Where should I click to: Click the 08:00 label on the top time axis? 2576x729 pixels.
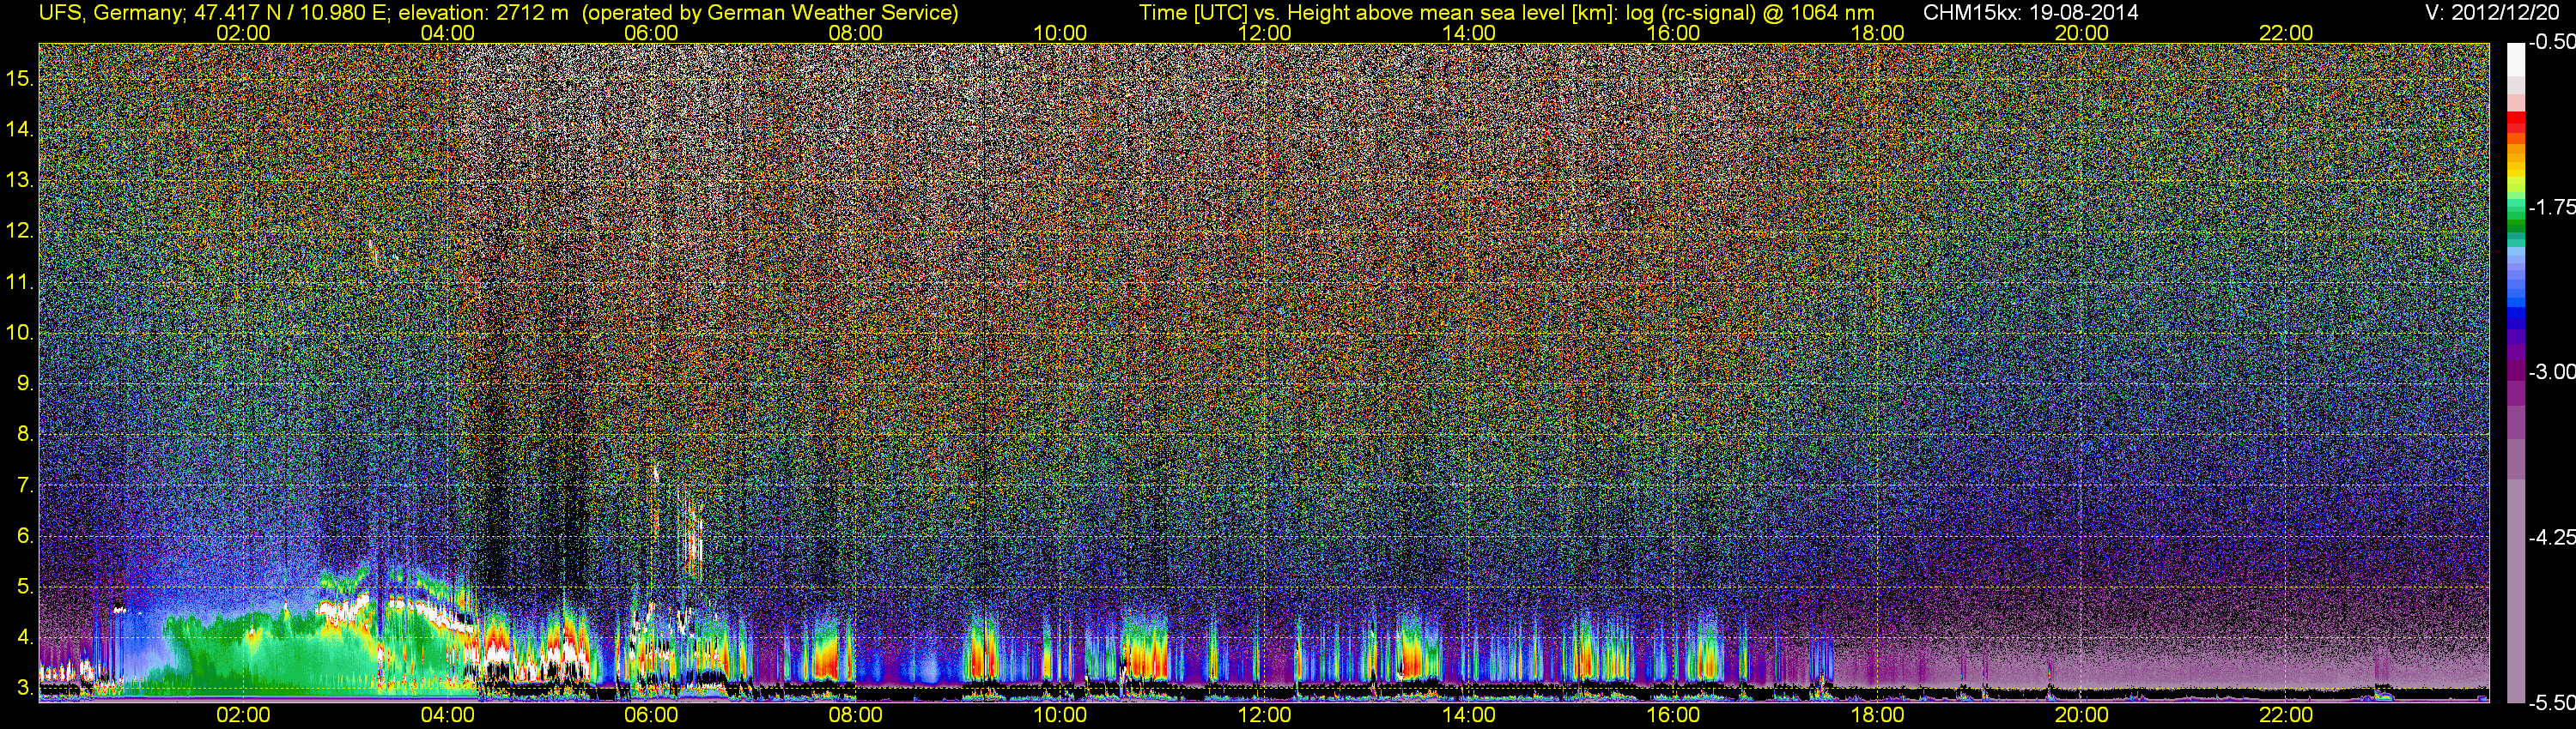coord(856,33)
